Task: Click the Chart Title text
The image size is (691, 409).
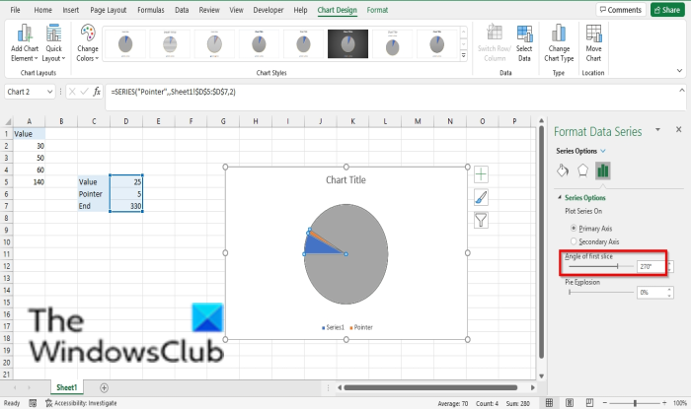Action: coord(345,179)
